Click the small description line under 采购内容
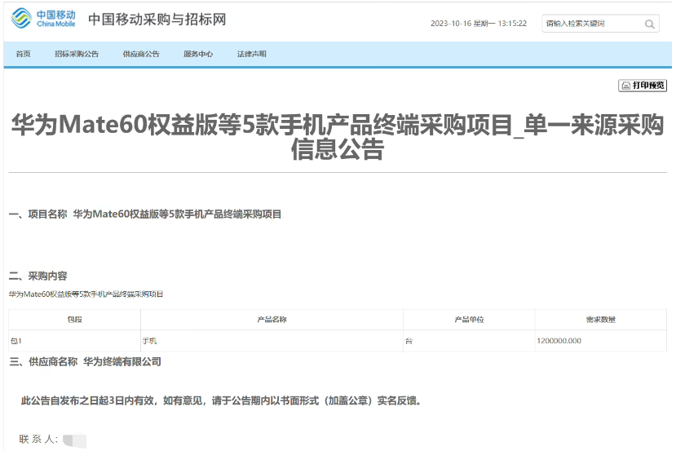Screen dimensions: 676x451 click(x=86, y=294)
